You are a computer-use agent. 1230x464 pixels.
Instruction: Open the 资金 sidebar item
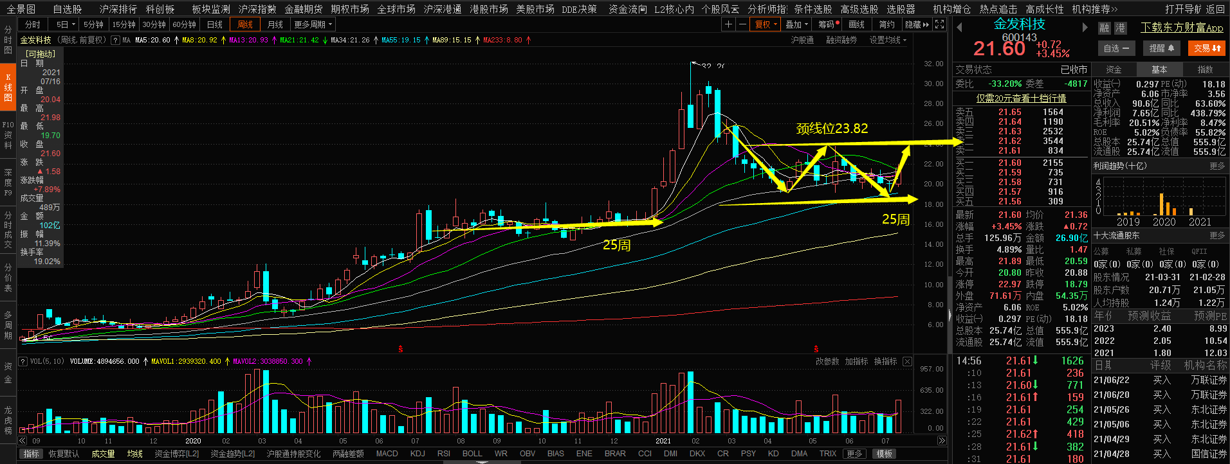pos(8,373)
